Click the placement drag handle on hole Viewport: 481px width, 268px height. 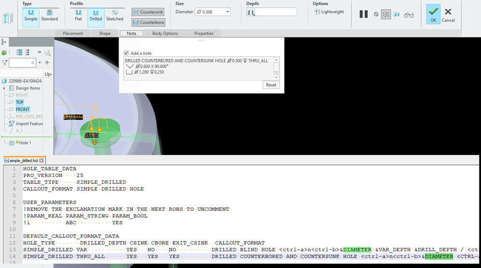[94, 142]
